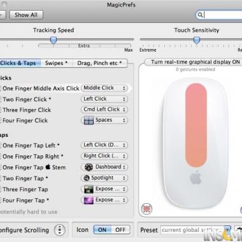Image resolution: width=242 pixels, height=242 pixels.
Task: Open Right Click dropdown for One Finger Tap Right
Action: point(104,156)
